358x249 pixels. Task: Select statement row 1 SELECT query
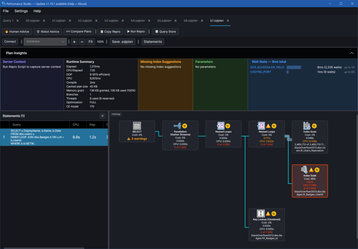pos(54,137)
